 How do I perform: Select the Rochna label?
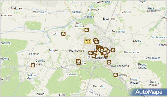point(89,17)
